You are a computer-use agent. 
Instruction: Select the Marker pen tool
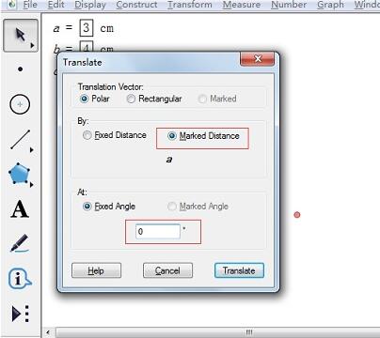click(x=20, y=243)
